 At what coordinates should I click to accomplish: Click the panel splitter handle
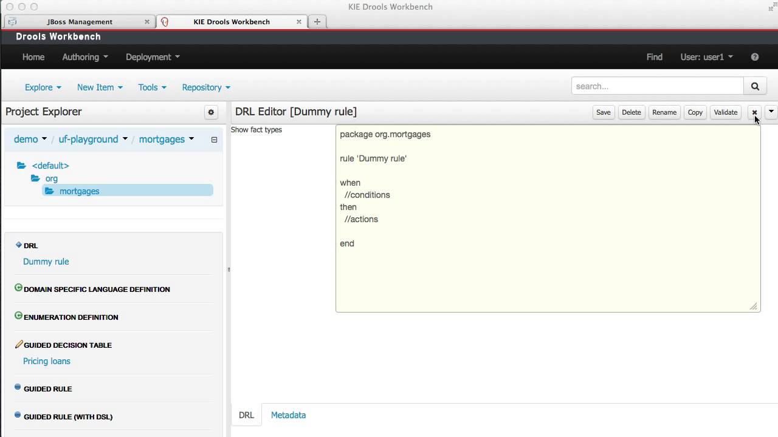pos(229,269)
